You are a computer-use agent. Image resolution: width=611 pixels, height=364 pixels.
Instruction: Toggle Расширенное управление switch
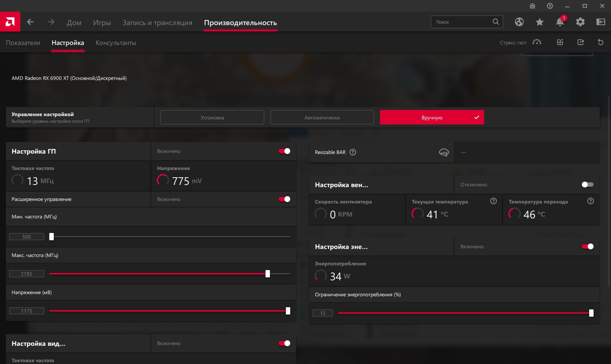[284, 199]
